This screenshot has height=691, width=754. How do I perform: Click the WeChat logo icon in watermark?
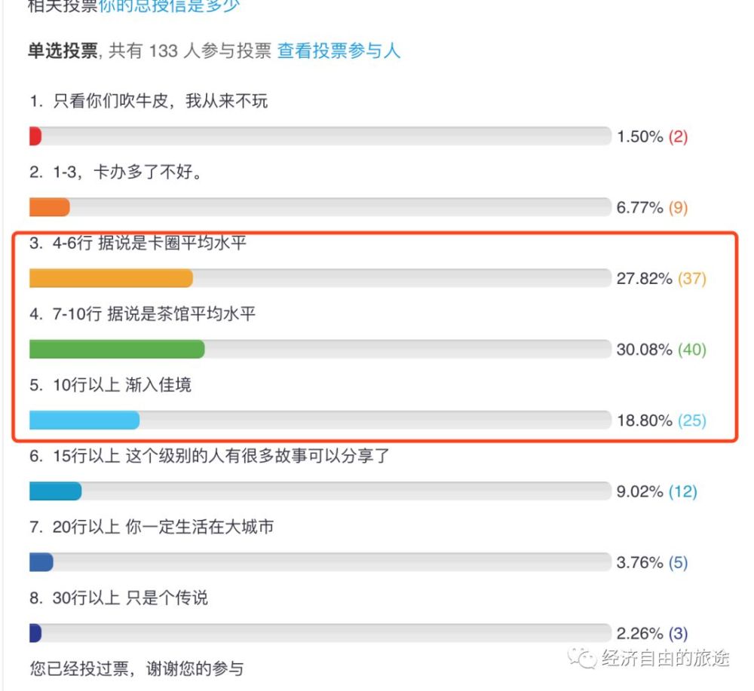click(582, 658)
